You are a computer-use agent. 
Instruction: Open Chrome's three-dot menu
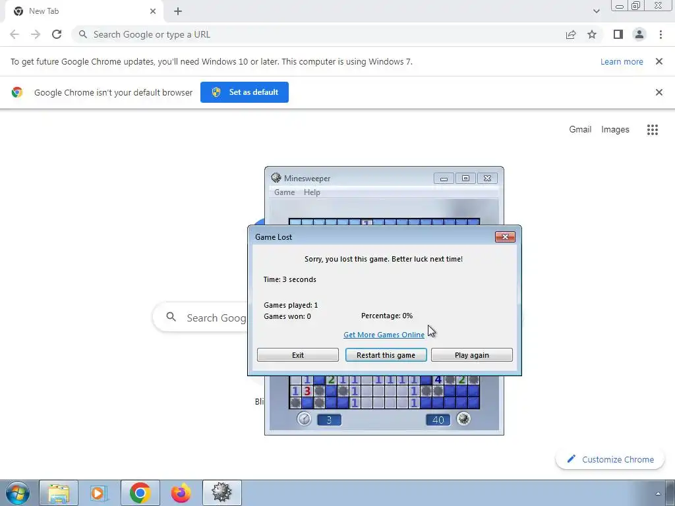[x=660, y=34]
